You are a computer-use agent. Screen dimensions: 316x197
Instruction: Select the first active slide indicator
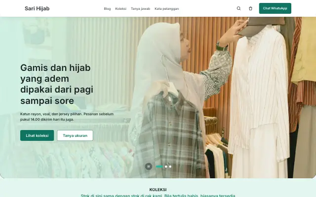pyautogui.click(x=159, y=166)
